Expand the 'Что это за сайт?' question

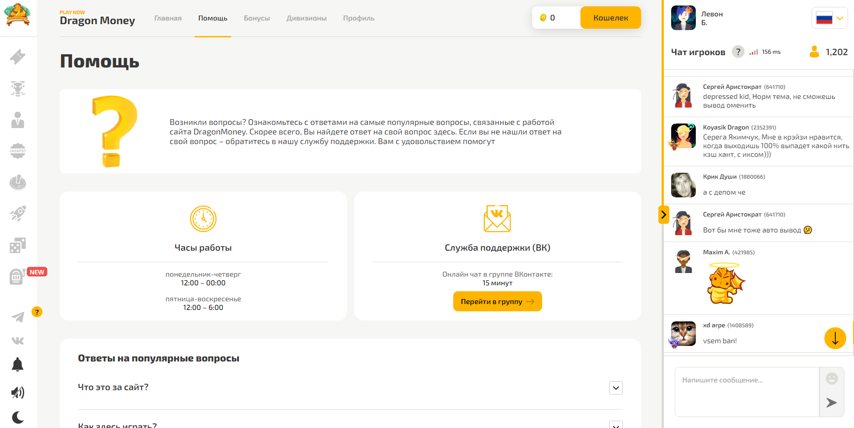click(x=616, y=388)
